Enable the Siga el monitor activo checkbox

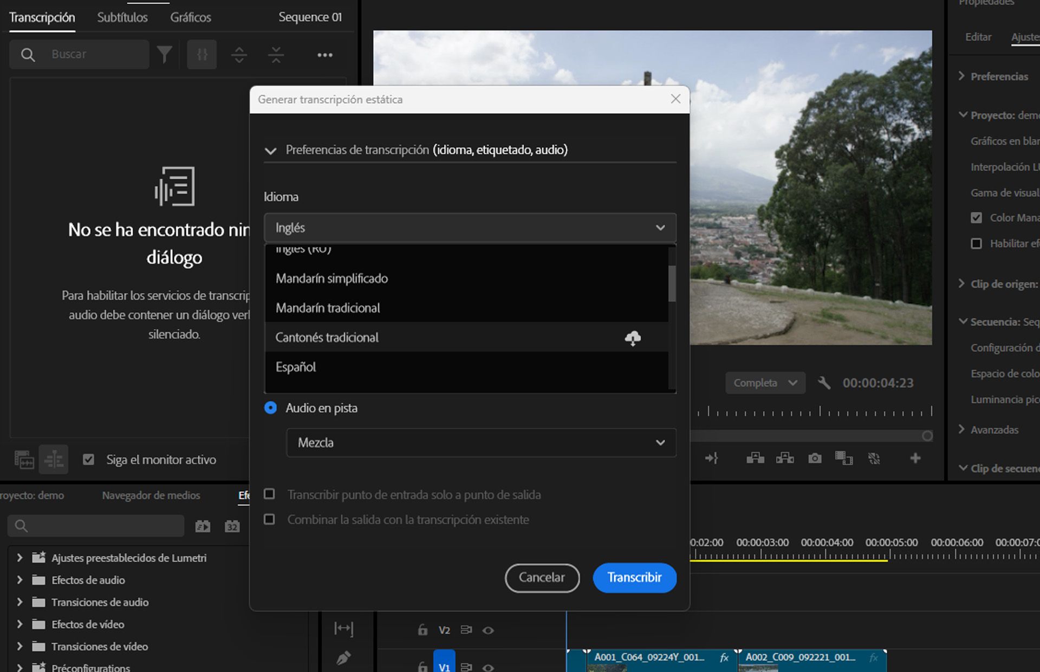pos(88,459)
